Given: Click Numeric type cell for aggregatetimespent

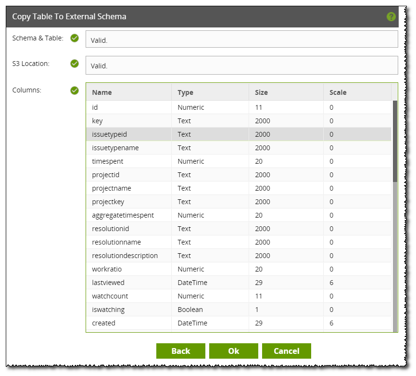Looking at the screenshot, I should click(x=210, y=215).
